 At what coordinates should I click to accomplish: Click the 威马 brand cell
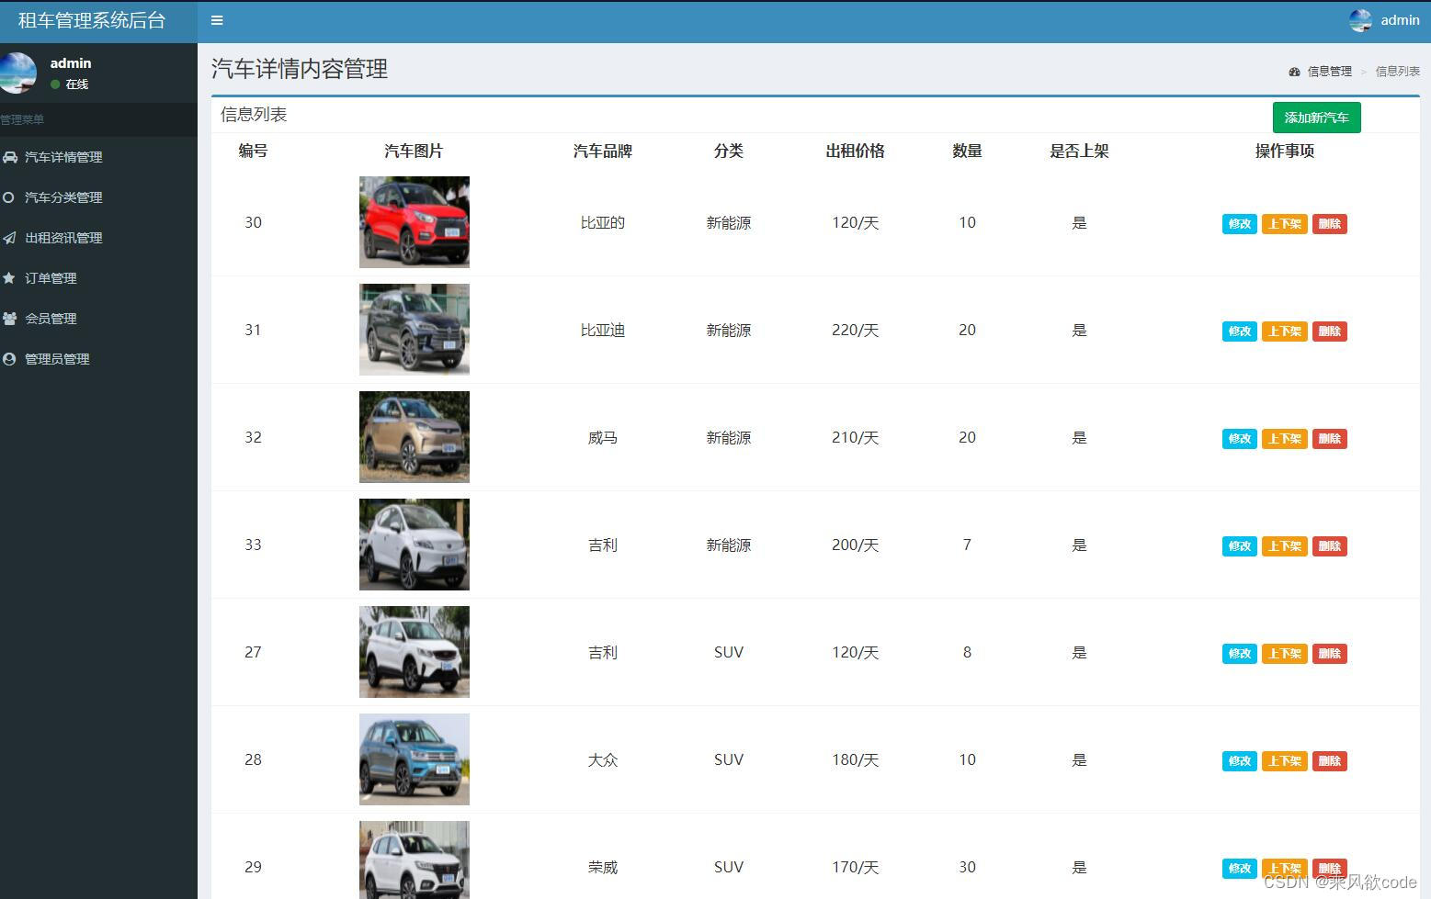[x=603, y=438]
